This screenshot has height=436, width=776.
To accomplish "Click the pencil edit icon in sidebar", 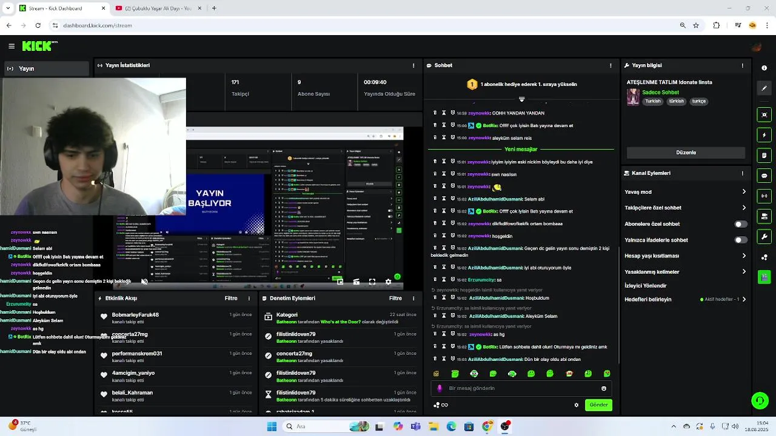I will [764, 88].
